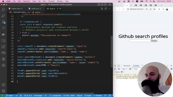
Task: Open a new browser tab
Action: coord(161,5)
